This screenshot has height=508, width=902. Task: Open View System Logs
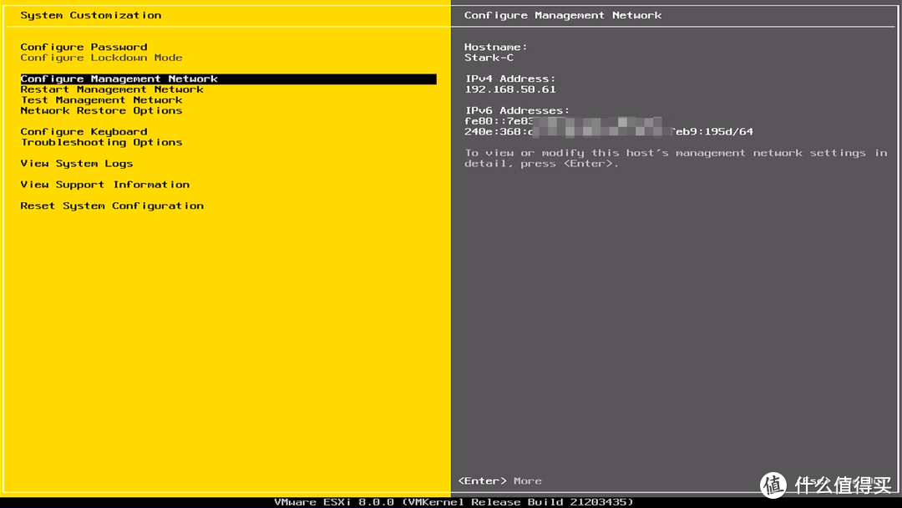[77, 163]
